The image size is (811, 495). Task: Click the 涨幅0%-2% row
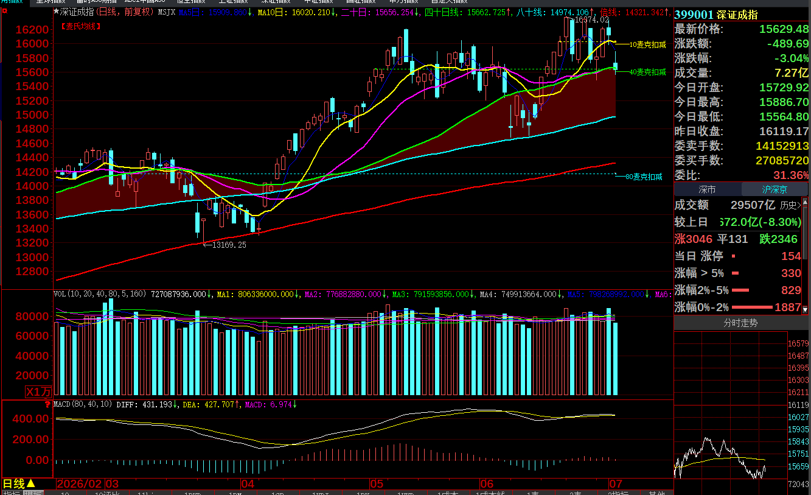[x=738, y=307]
